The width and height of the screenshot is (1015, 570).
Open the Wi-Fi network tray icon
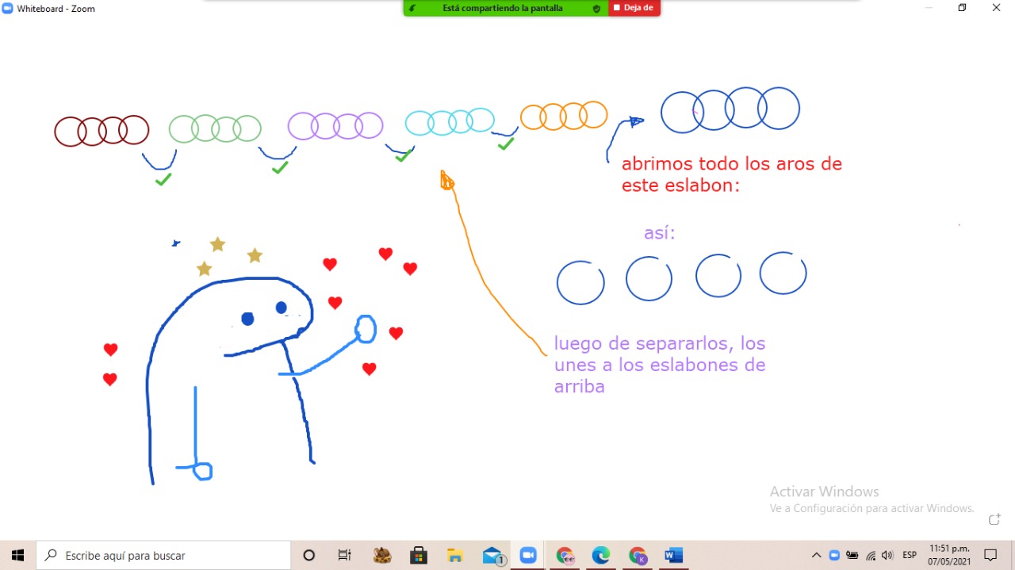tap(871, 556)
